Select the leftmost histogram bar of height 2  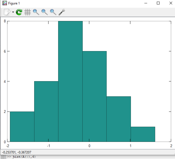point(22,126)
